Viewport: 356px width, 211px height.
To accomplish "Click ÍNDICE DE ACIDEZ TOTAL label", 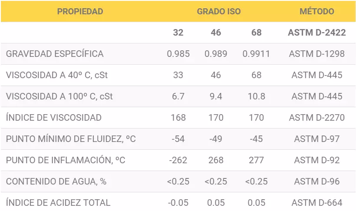I will point(58,202).
